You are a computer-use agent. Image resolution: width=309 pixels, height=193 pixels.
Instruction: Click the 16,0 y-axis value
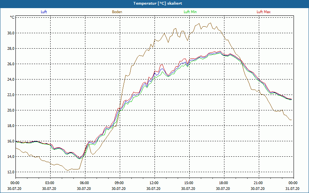(11, 141)
